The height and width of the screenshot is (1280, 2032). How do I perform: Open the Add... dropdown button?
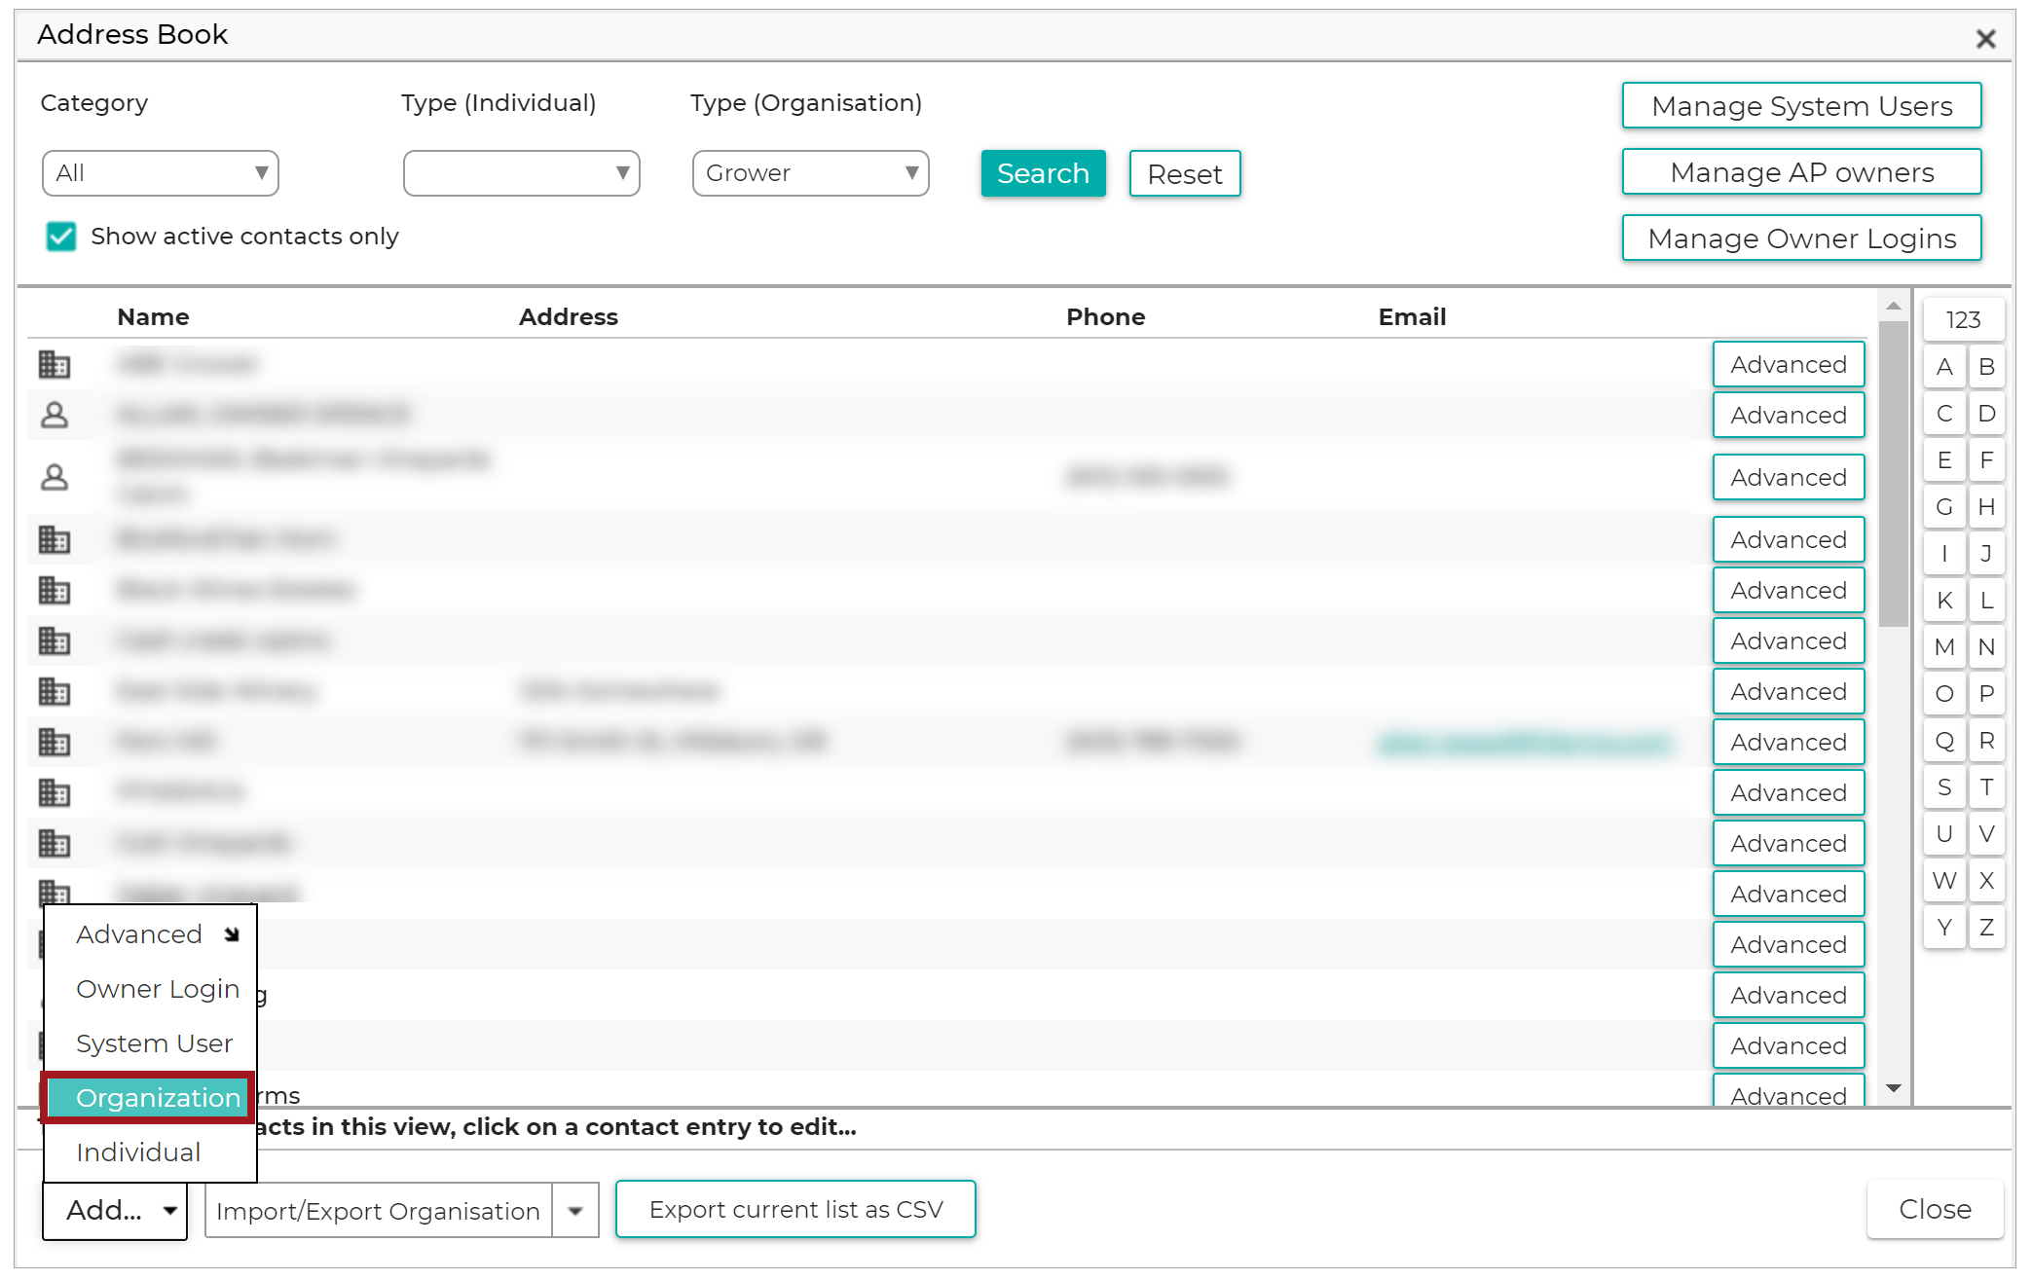(x=115, y=1210)
